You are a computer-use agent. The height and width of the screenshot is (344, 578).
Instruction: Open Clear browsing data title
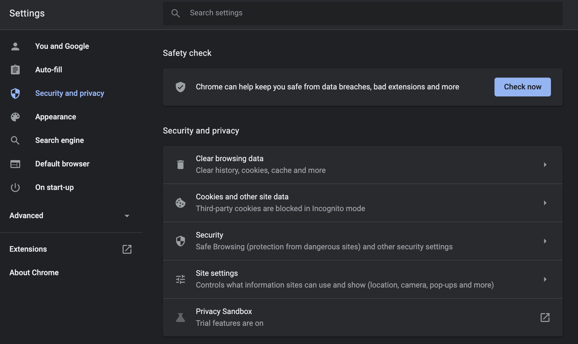[x=230, y=158]
